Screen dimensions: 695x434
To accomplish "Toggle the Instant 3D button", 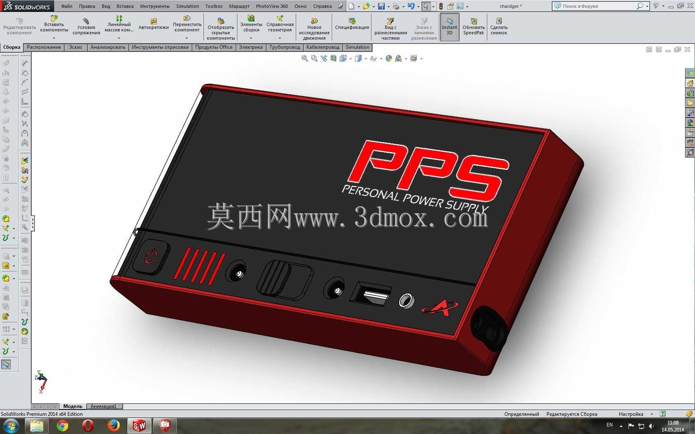I will (x=449, y=27).
